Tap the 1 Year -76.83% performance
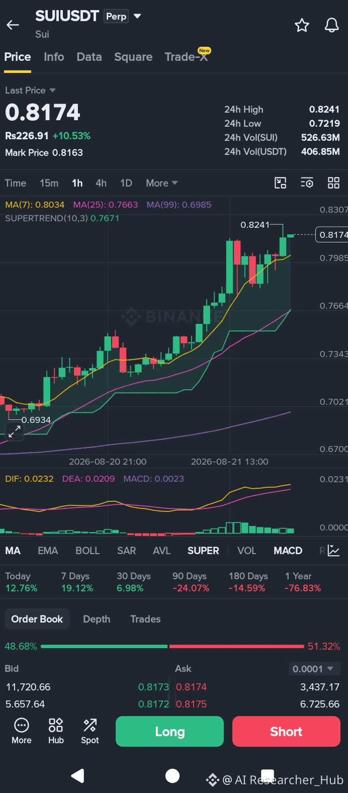This screenshot has height=793, width=348. [x=303, y=582]
